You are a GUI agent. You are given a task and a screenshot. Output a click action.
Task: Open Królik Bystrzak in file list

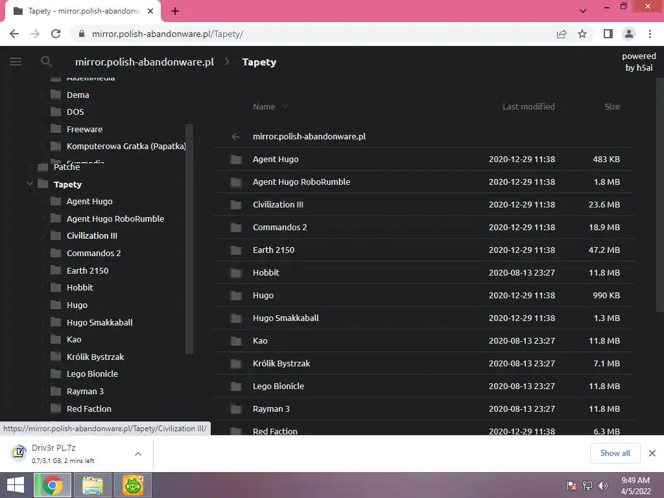pos(424,363)
